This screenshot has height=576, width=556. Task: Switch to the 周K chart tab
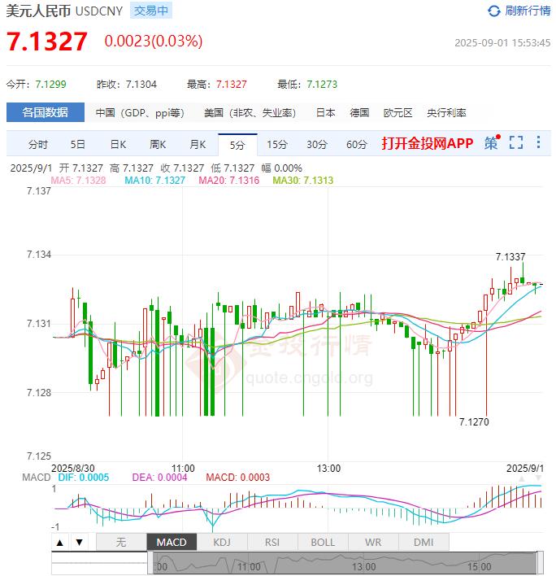(158, 145)
